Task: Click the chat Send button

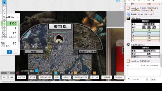Action: point(153,79)
